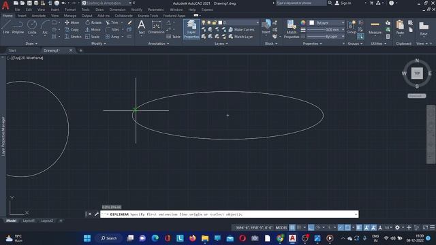Click Make Current layer button
The width and height of the screenshot is (436, 245).
(x=241, y=29)
